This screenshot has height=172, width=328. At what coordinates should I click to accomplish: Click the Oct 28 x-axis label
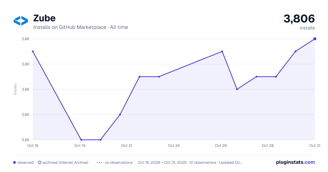(x=268, y=146)
